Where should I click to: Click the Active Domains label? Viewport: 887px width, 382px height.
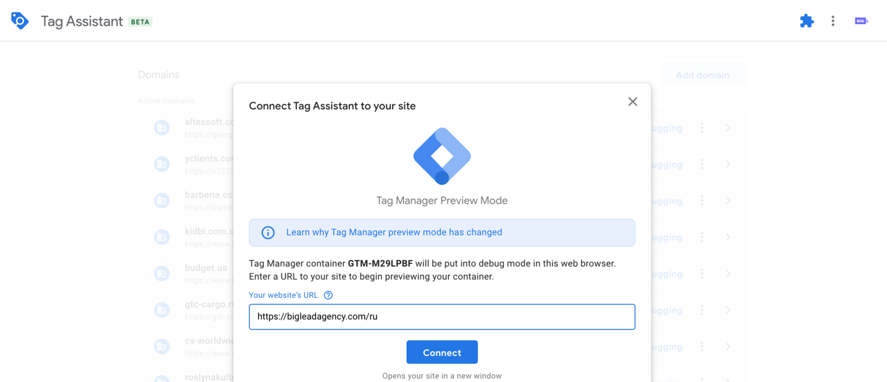(166, 101)
